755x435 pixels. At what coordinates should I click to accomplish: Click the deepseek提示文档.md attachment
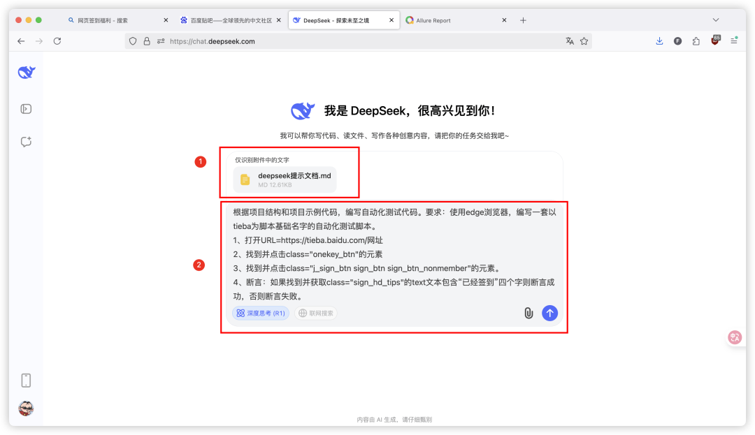(285, 179)
